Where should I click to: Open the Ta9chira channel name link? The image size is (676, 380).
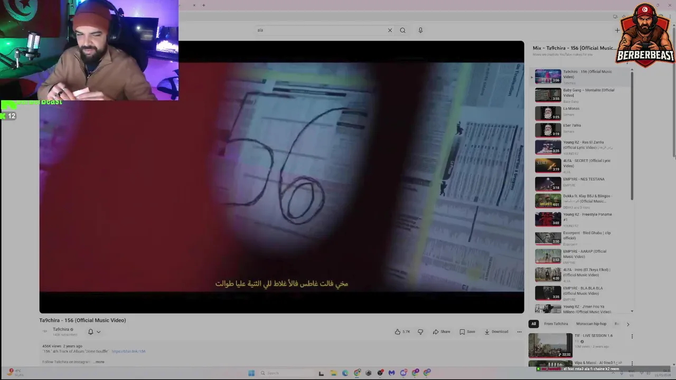61,329
